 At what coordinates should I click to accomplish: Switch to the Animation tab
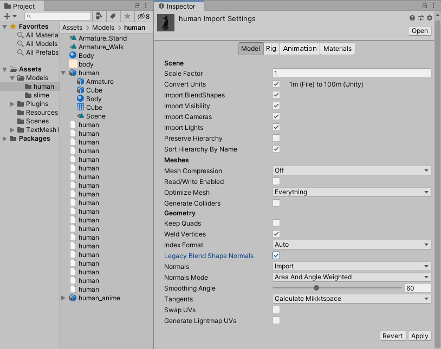(x=300, y=48)
